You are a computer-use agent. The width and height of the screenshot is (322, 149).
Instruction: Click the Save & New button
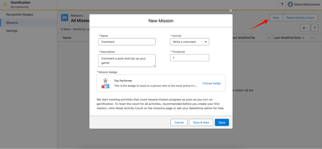pos(201,122)
